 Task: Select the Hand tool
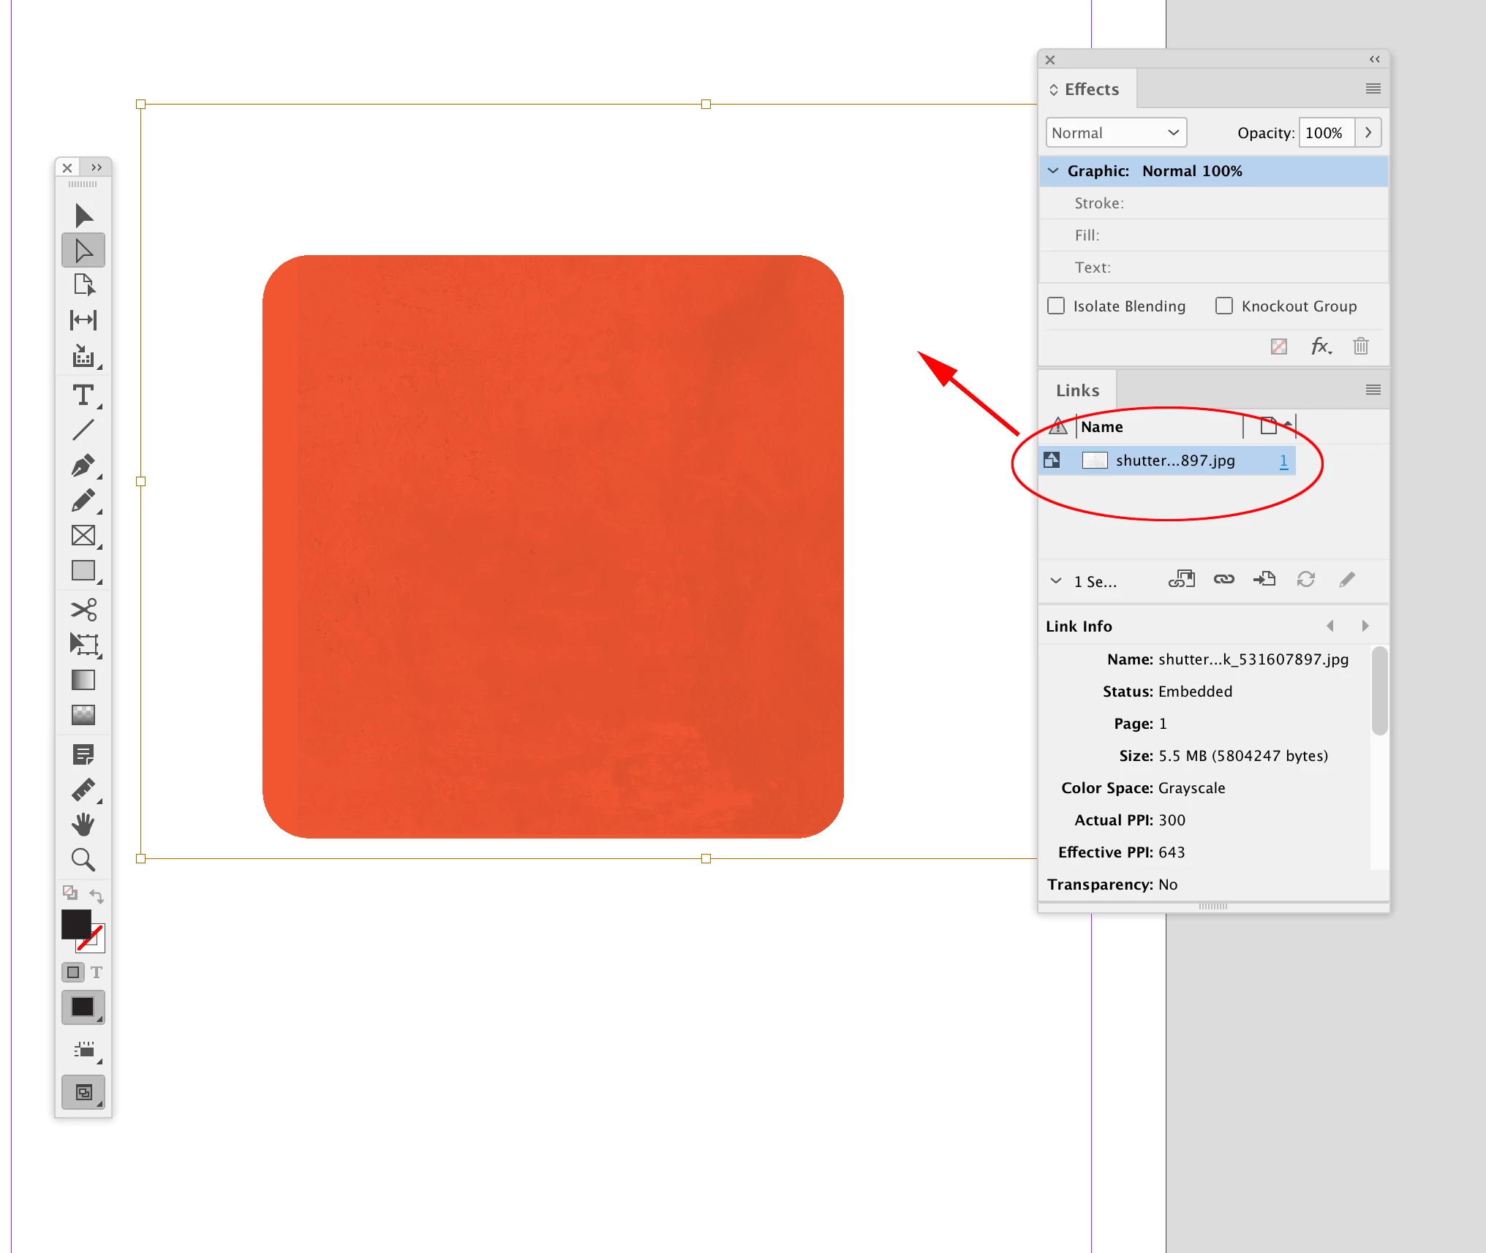[x=83, y=824]
